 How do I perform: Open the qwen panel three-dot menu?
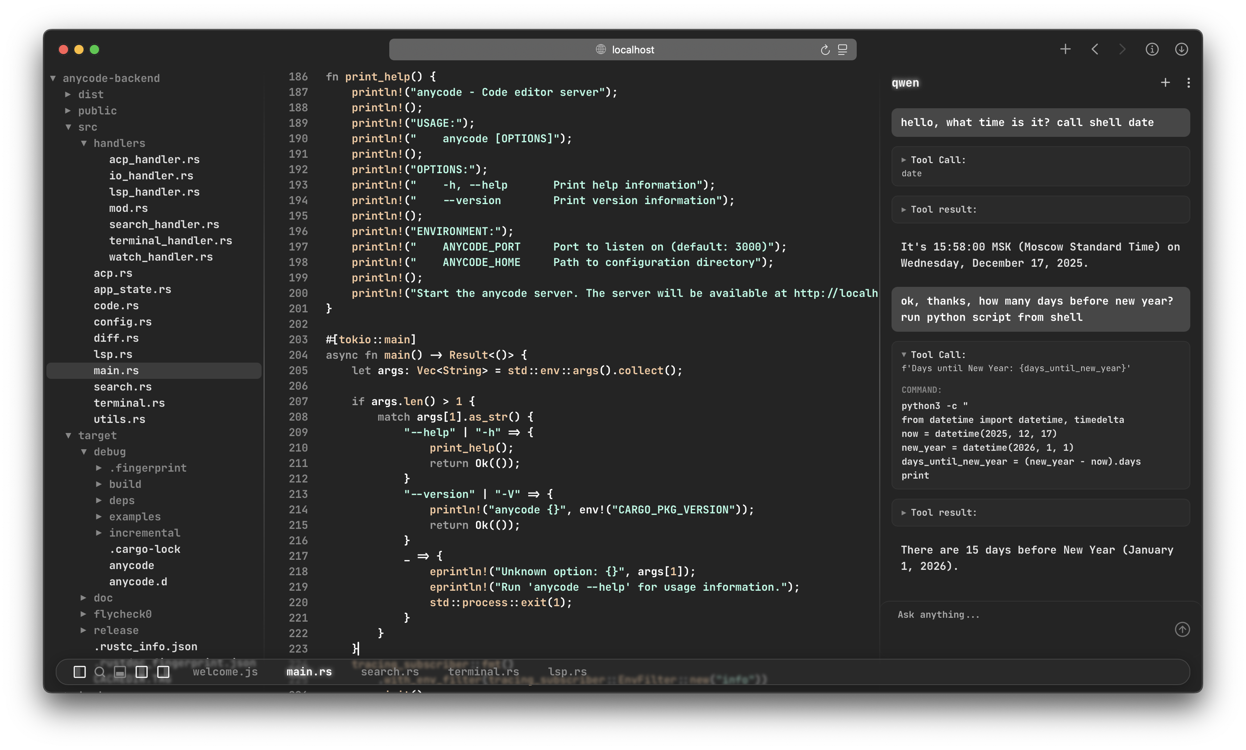1188,82
